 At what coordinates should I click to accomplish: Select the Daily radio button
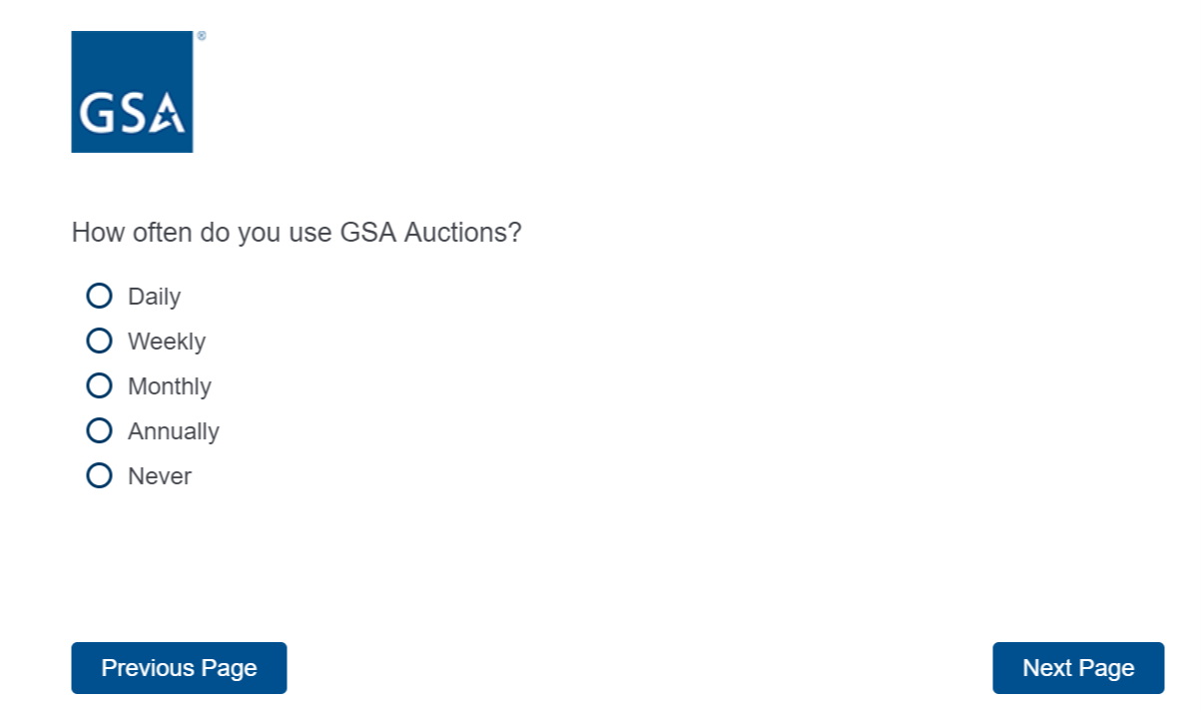click(x=99, y=296)
